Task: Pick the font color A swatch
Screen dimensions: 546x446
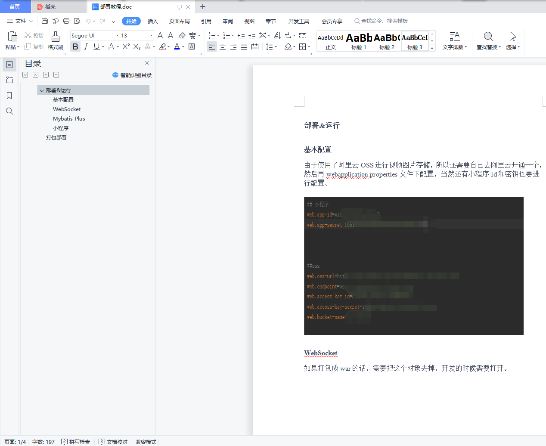Action: pyautogui.click(x=177, y=46)
